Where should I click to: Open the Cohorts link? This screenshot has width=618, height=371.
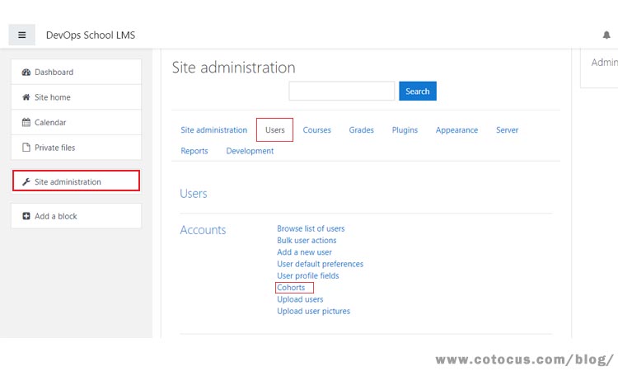coord(291,288)
